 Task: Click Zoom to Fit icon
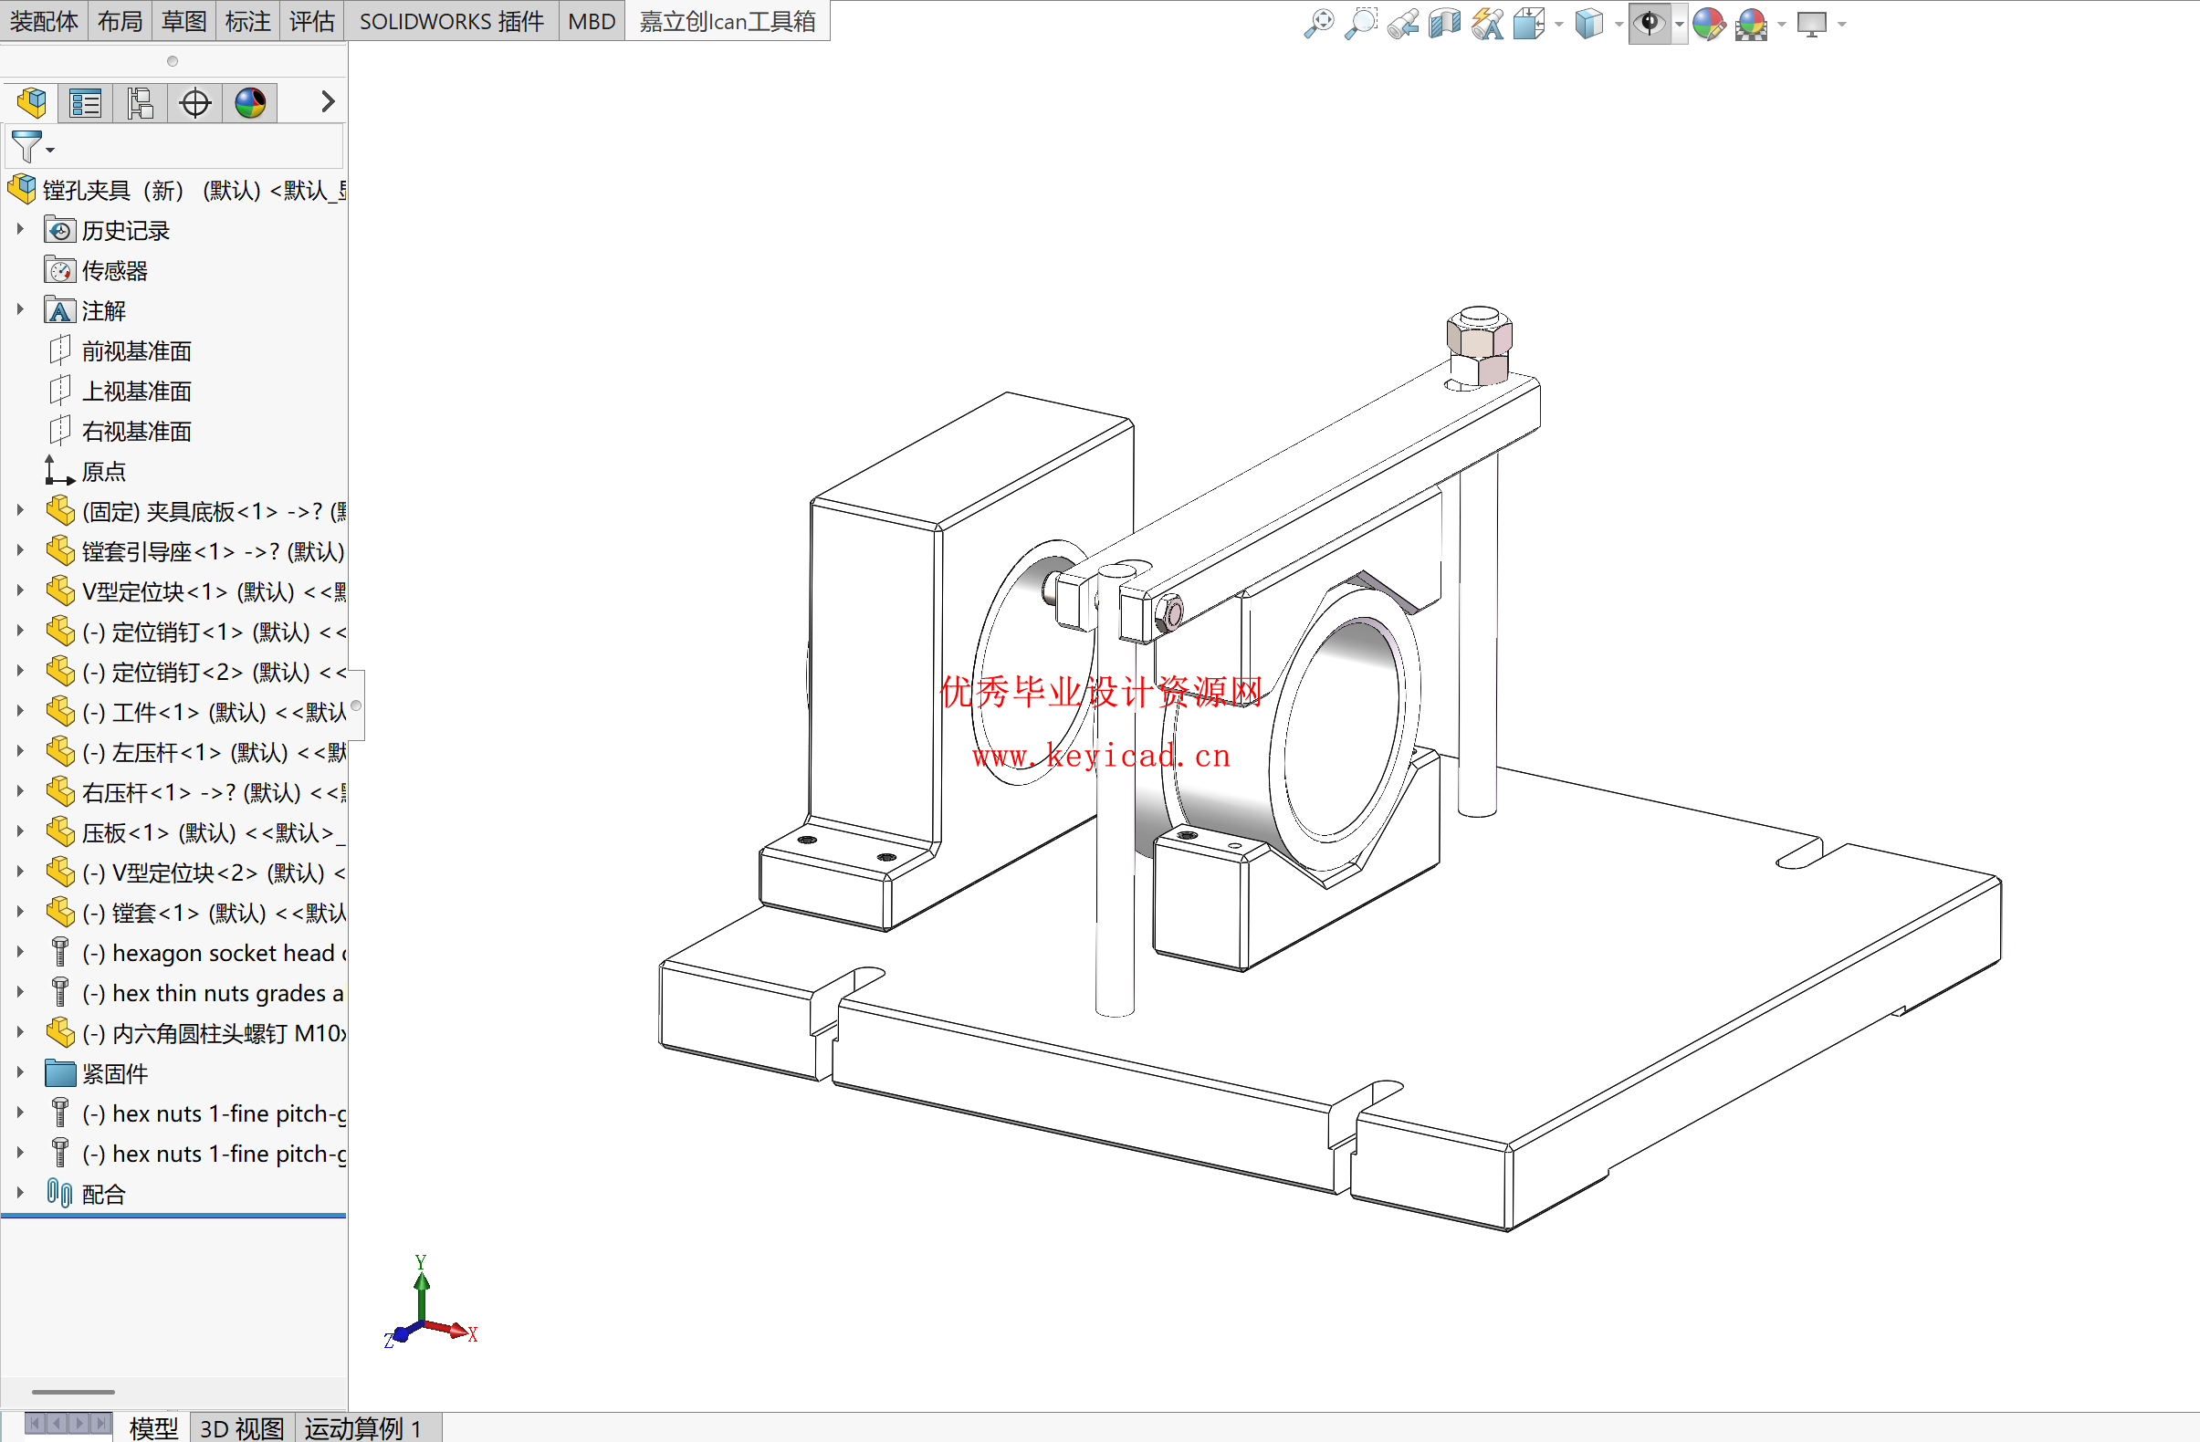[x=1319, y=23]
